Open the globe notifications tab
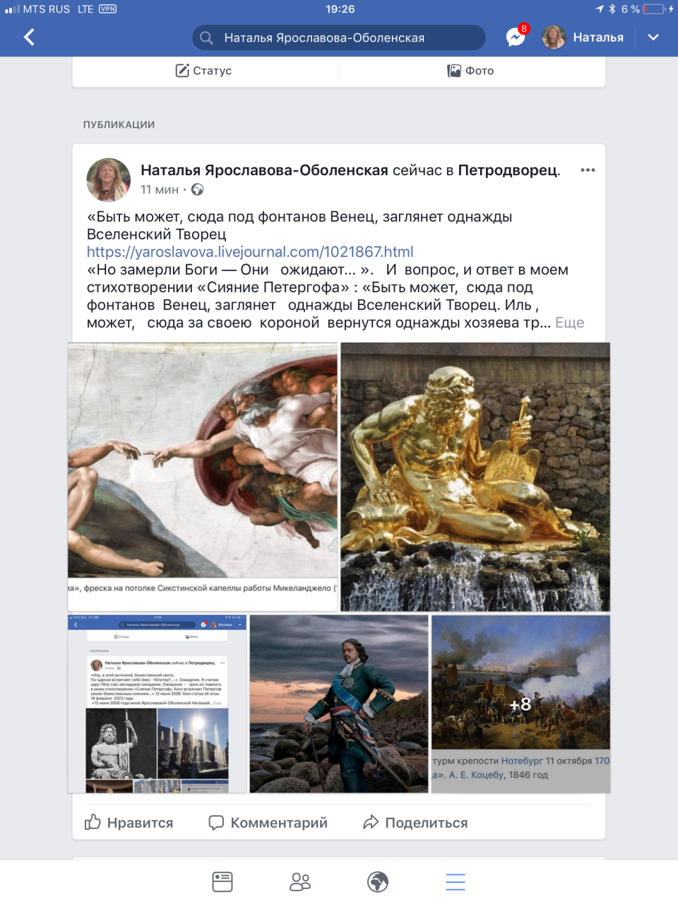The image size is (678, 904). [x=378, y=881]
